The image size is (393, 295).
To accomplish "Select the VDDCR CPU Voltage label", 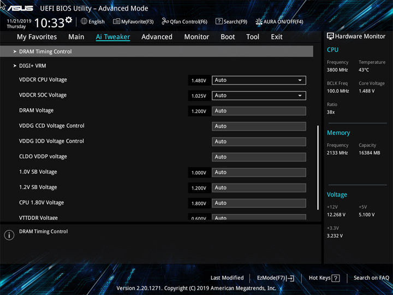I will coord(43,80).
